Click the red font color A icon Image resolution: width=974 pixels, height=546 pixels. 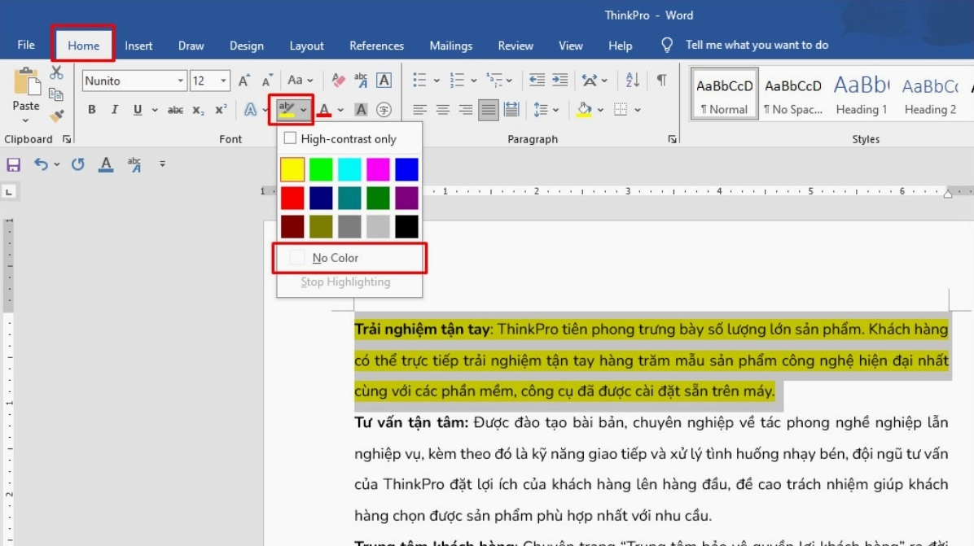(x=324, y=110)
